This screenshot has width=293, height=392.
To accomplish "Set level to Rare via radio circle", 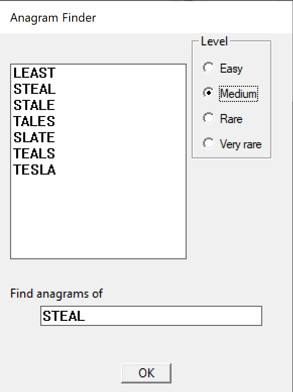I will click(x=208, y=118).
